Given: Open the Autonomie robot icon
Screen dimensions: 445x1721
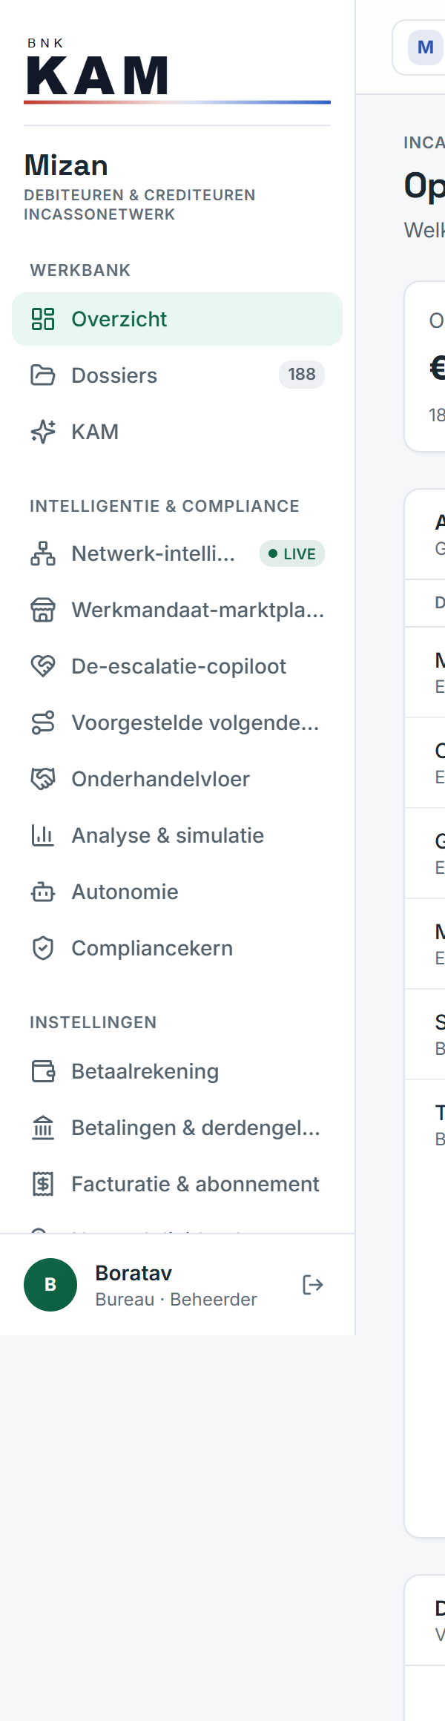Looking at the screenshot, I should (x=43, y=892).
